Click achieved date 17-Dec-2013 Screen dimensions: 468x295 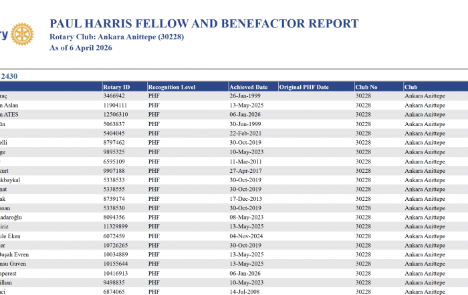tap(245, 199)
